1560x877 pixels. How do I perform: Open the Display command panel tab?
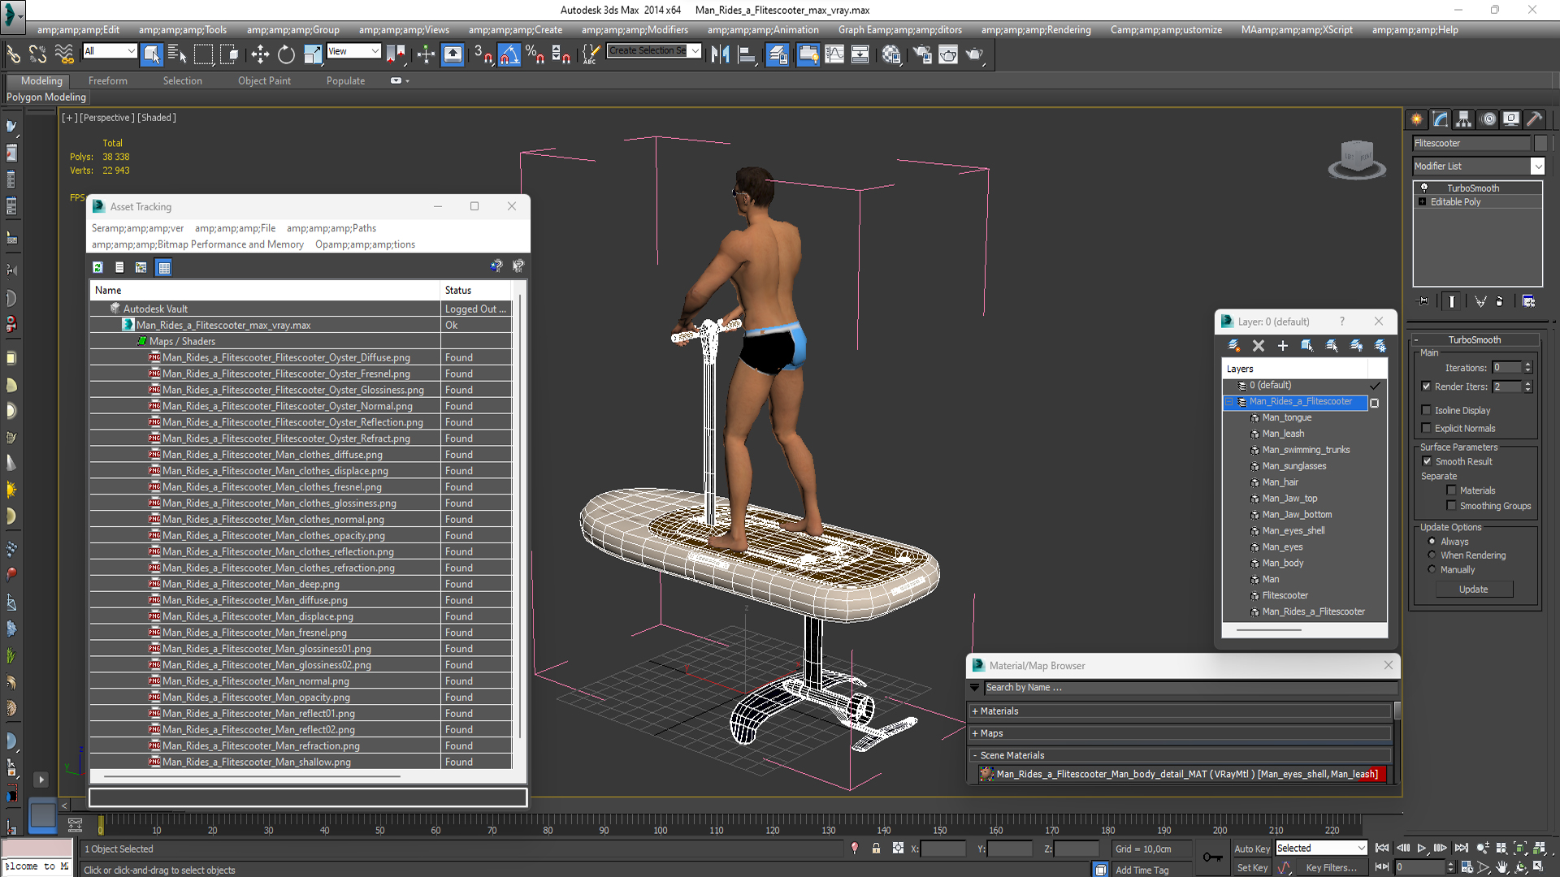click(1511, 119)
